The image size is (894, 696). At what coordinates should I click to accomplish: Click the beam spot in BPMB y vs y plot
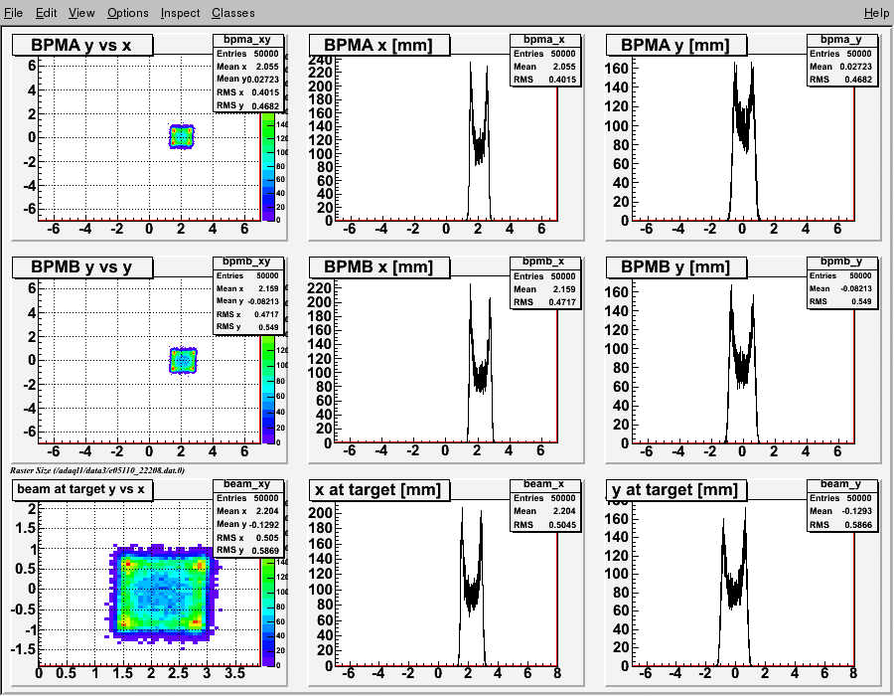tap(183, 361)
